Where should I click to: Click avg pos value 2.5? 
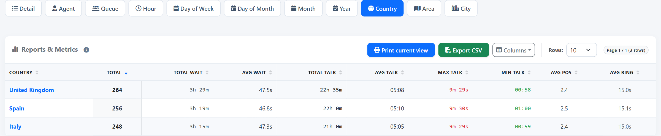(x=564, y=109)
